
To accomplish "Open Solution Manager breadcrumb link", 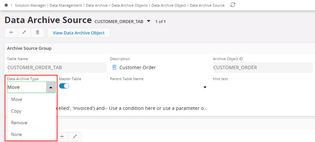I will [x=30, y=5].
